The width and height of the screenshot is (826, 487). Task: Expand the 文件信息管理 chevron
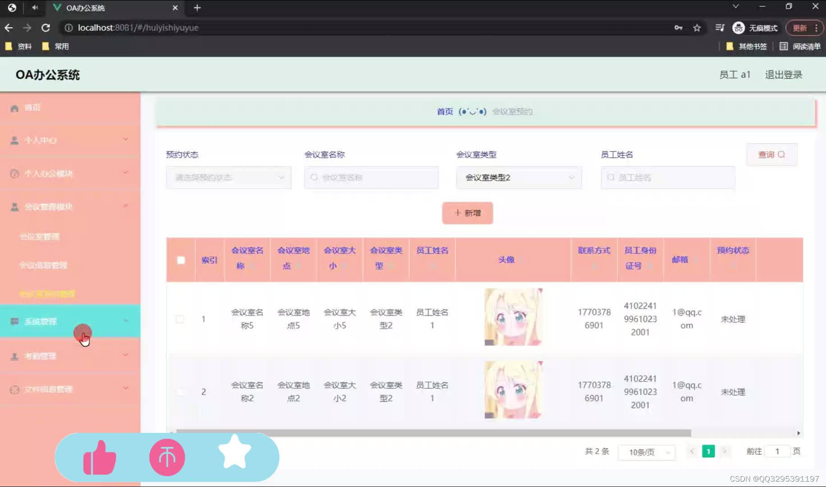pos(126,388)
